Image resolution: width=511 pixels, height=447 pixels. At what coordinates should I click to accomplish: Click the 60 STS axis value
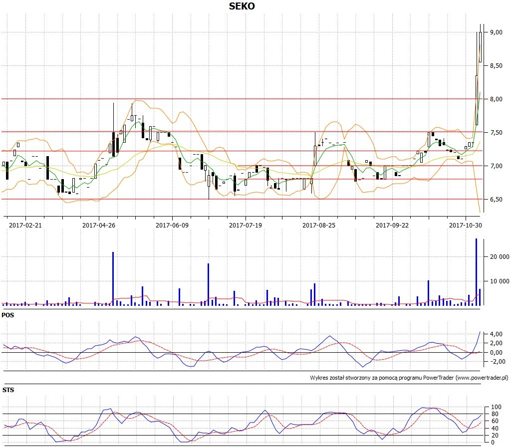[x=495, y=421]
